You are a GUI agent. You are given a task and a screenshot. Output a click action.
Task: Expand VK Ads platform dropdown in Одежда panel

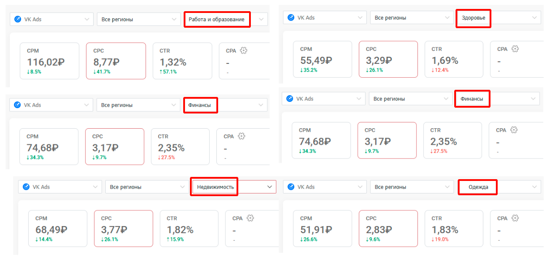[x=325, y=187]
